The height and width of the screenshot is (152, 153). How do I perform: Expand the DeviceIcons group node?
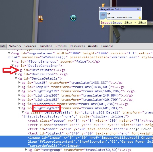[16, 74]
